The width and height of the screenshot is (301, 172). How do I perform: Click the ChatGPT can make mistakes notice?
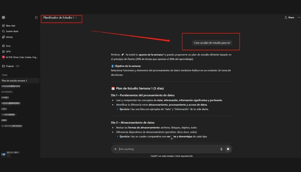(x=172, y=156)
